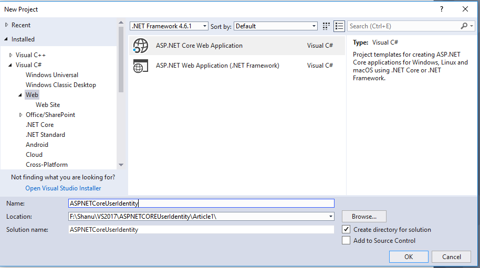
Task: Select the Android category
Action: point(37,145)
